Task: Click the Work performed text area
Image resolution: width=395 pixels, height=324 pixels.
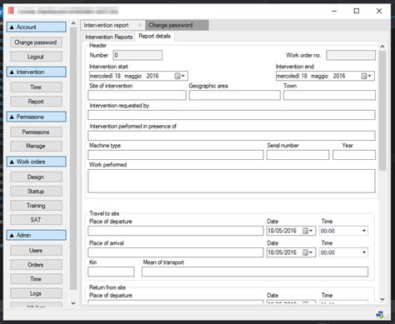Action: tap(232, 181)
